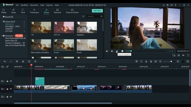Click the search magnifier icon

[x=101, y=16]
